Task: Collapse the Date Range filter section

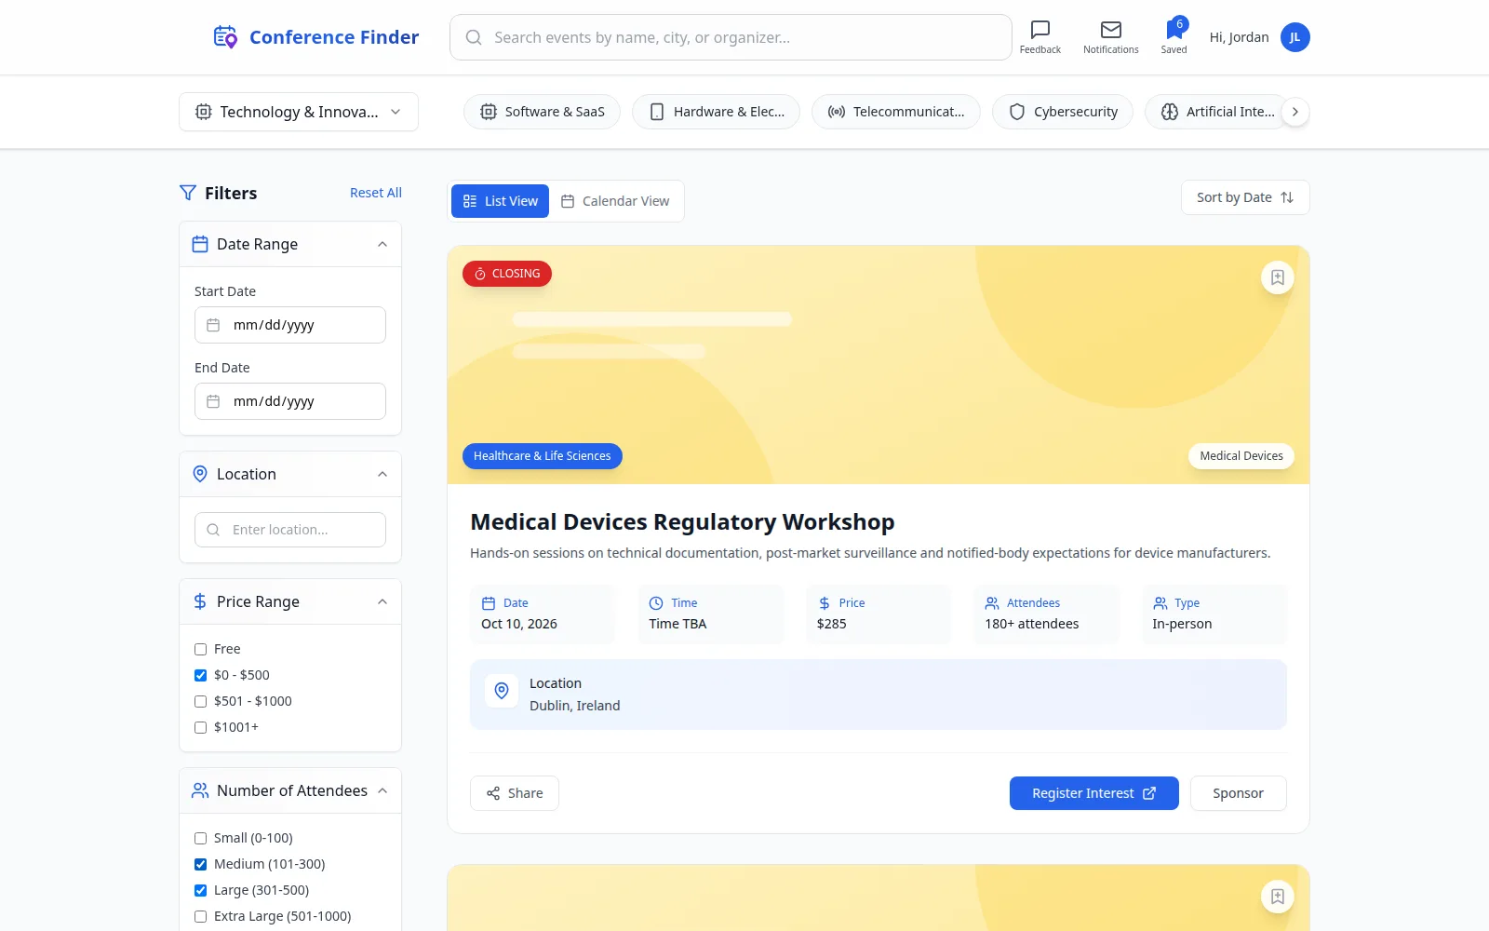Action: click(382, 244)
